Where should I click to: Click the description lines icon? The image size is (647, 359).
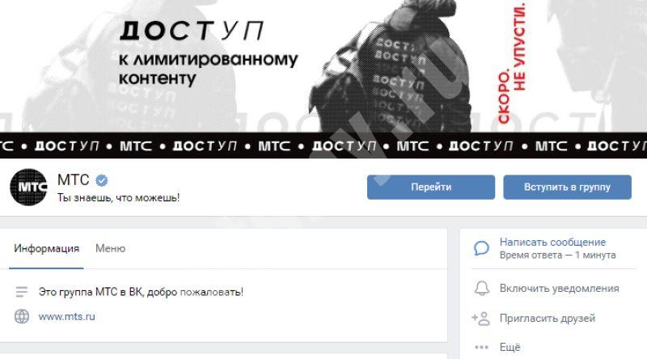click(x=22, y=292)
